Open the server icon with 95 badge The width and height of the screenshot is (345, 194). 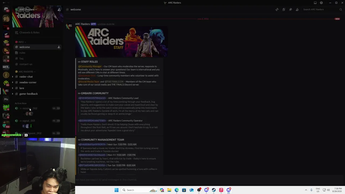coord(6,51)
